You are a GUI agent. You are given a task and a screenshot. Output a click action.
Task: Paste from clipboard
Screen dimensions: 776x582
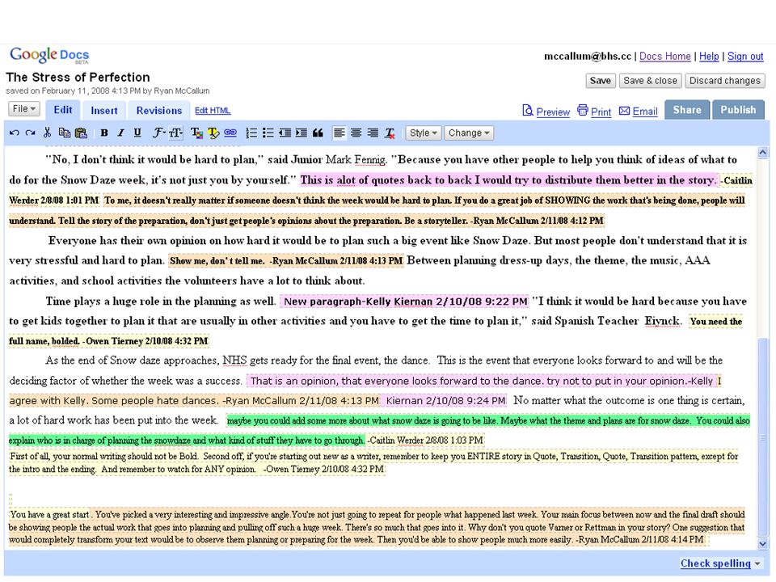(x=81, y=133)
